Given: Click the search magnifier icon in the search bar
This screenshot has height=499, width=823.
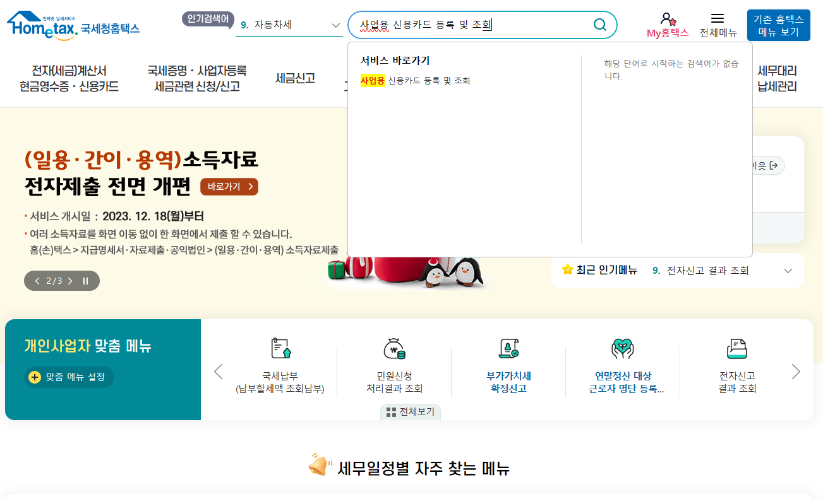Looking at the screenshot, I should [x=599, y=25].
